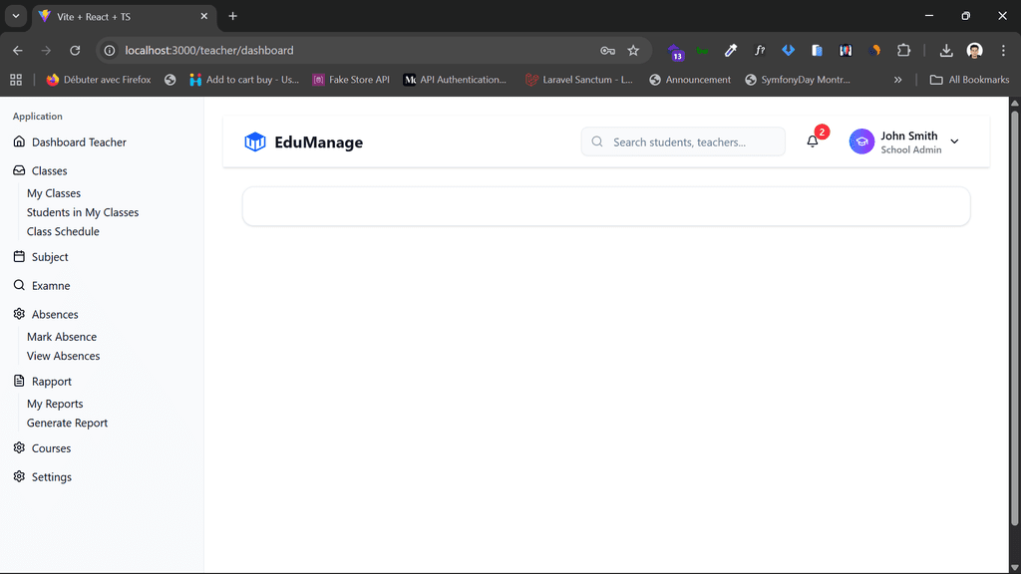Screen dimensions: 1021x574
Task: Open Add to cart buy bookmark
Action: pos(244,80)
